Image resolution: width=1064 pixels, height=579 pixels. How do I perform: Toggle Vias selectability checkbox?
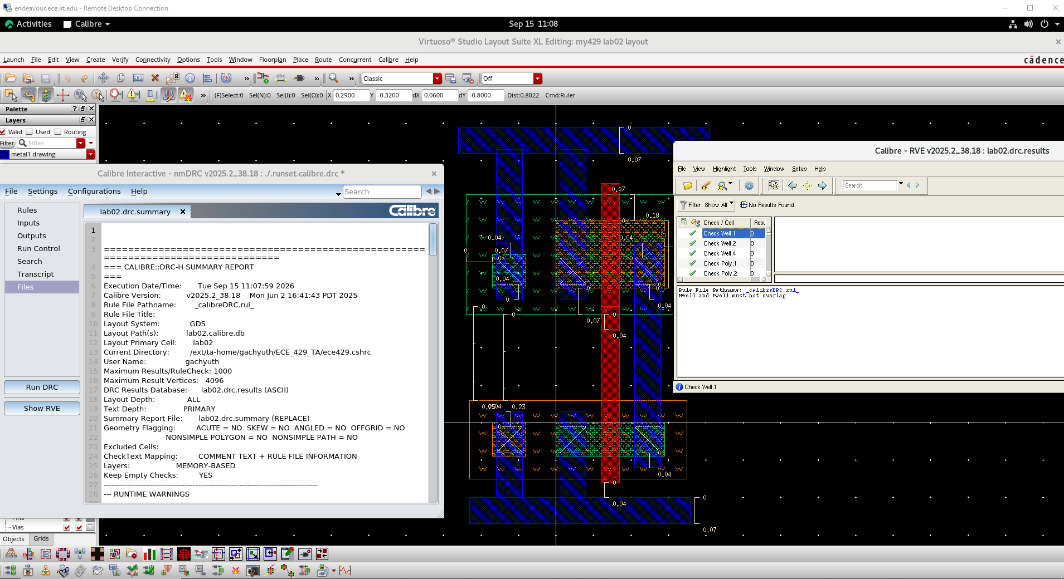tap(79, 527)
